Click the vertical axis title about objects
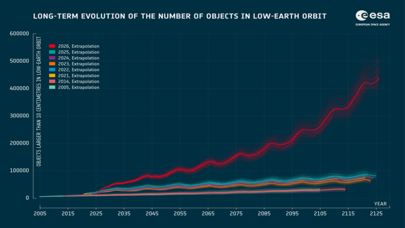Image resolution: width=405 pixels, height=228 pixels. [x=38, y=102]
